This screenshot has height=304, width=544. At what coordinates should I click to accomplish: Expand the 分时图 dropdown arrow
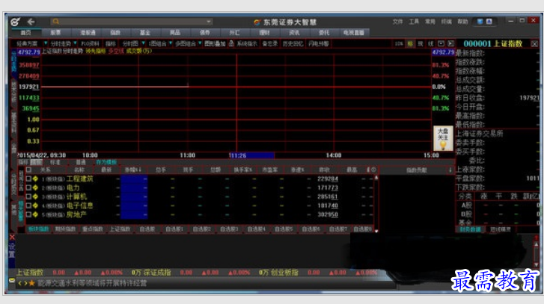143,43
